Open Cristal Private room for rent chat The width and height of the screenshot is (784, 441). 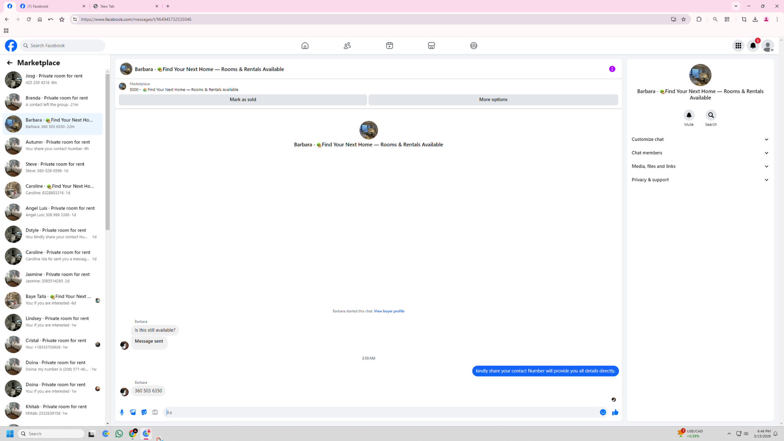coord(53,344)
